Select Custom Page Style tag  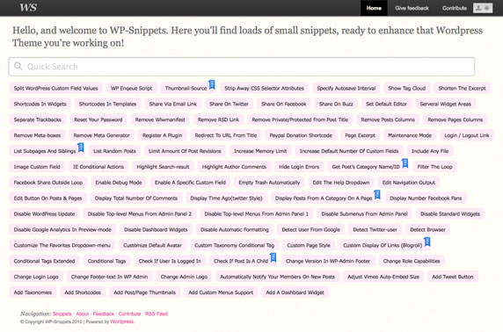click(309, 245)
